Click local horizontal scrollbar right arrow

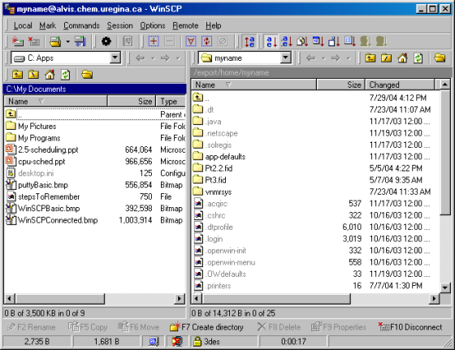coord(180,298)
